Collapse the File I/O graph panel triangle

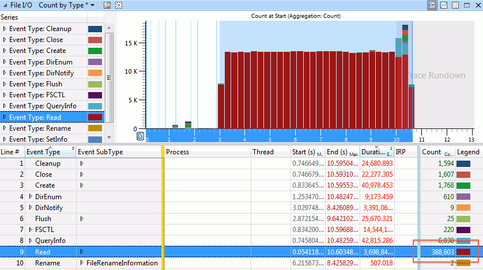5,5
